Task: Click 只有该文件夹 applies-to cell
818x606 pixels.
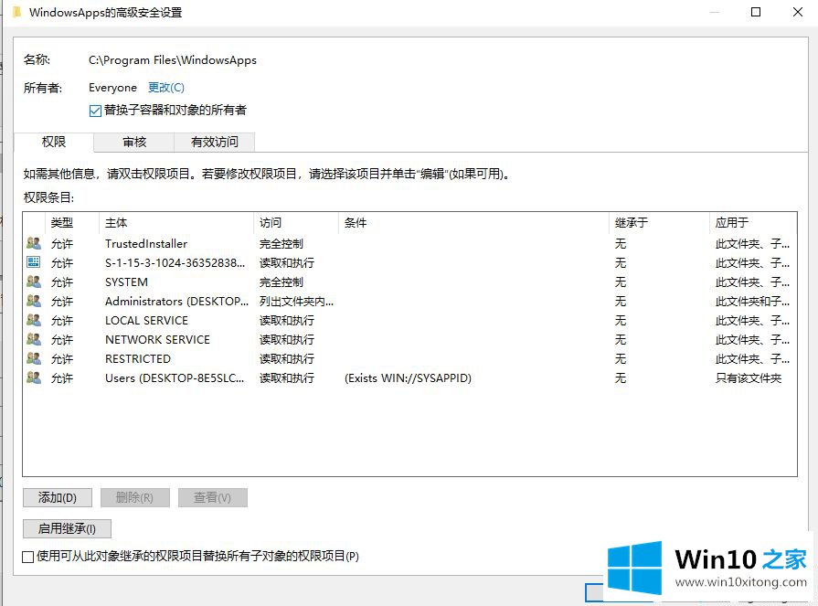Action: pos(749,378)
